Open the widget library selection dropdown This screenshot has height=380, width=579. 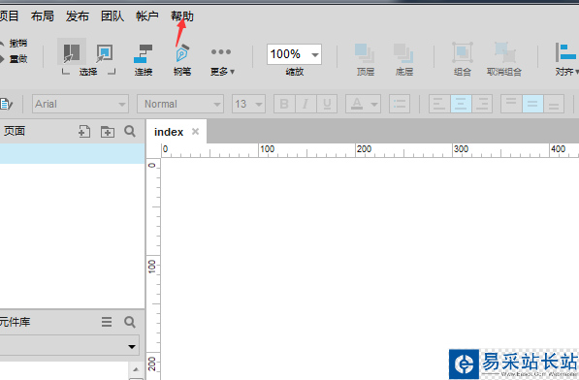pos(70,346)
